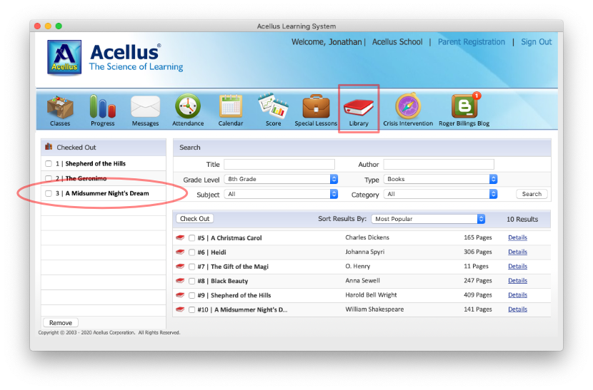Viewport: 593px width, 390px height.
Task: Open the Special Lessons briefcase icon
Action: tap(316, 106)
